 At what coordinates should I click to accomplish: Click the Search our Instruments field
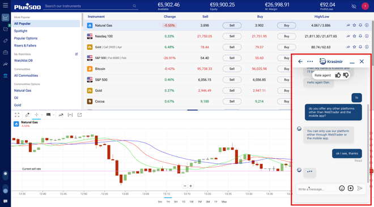click(91, 6)
